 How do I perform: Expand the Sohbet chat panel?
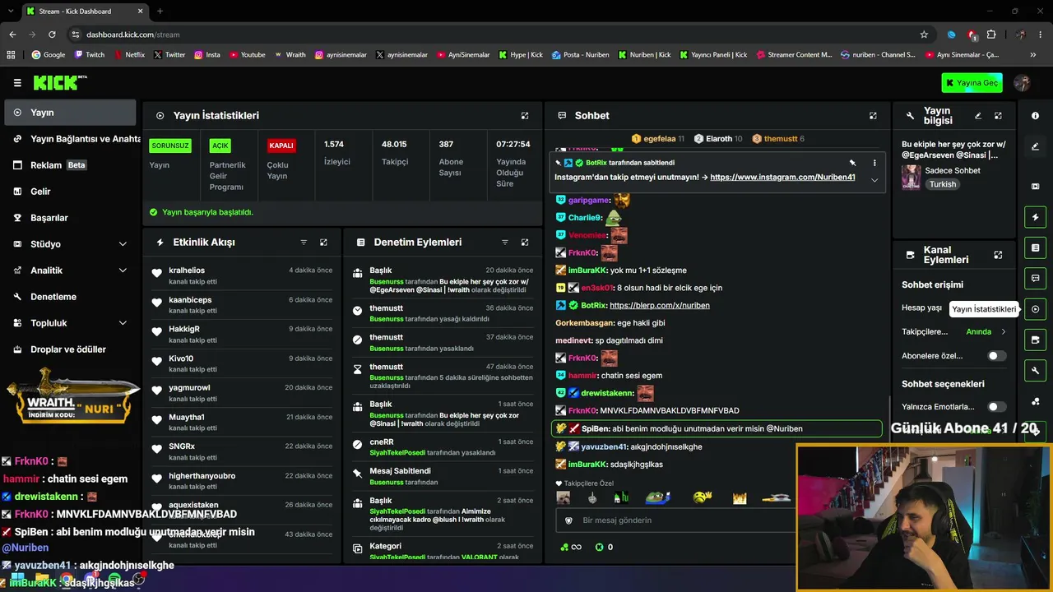tap(873, 116)
